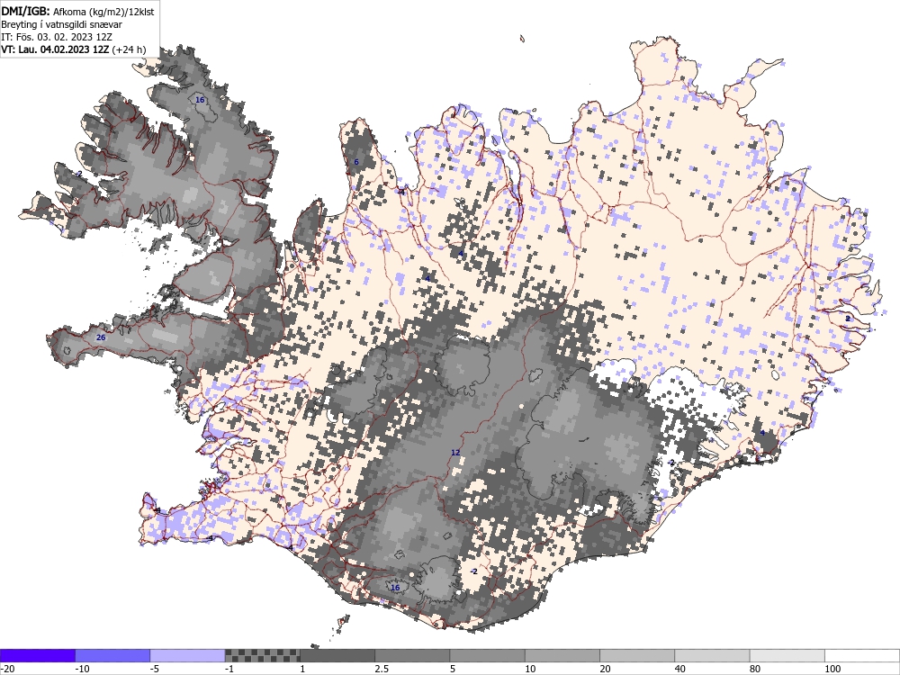Click the 'Breyting í vatnsgildi snævar' subtitle
The width and height of the screenshot is (900, 675).
pyautogui.click(x=61, y=24)
